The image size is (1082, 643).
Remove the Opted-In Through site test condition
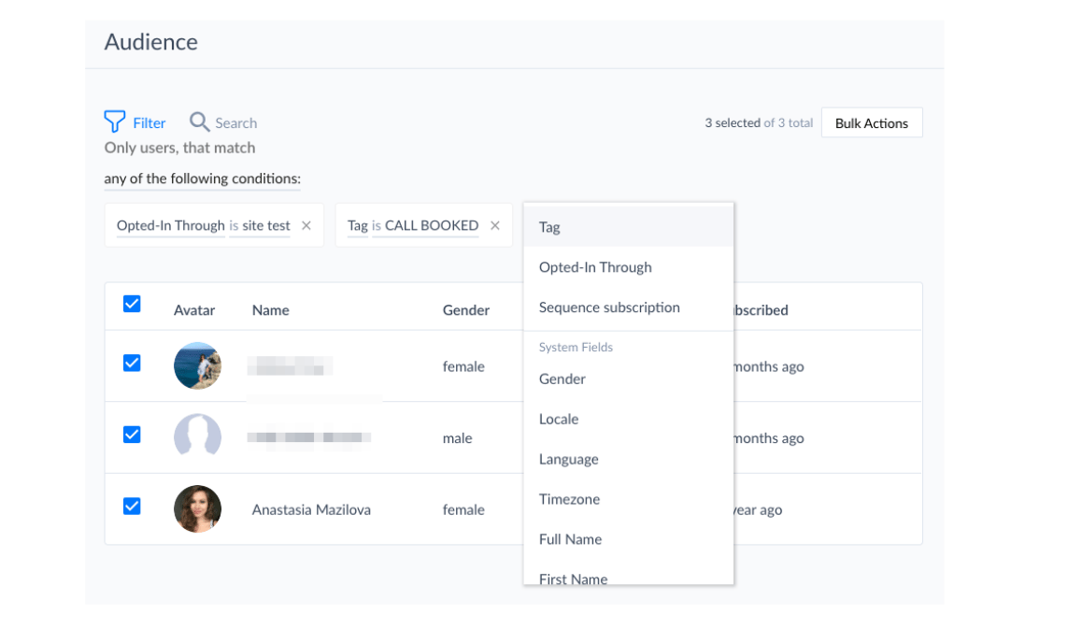(x=306, y=225)
